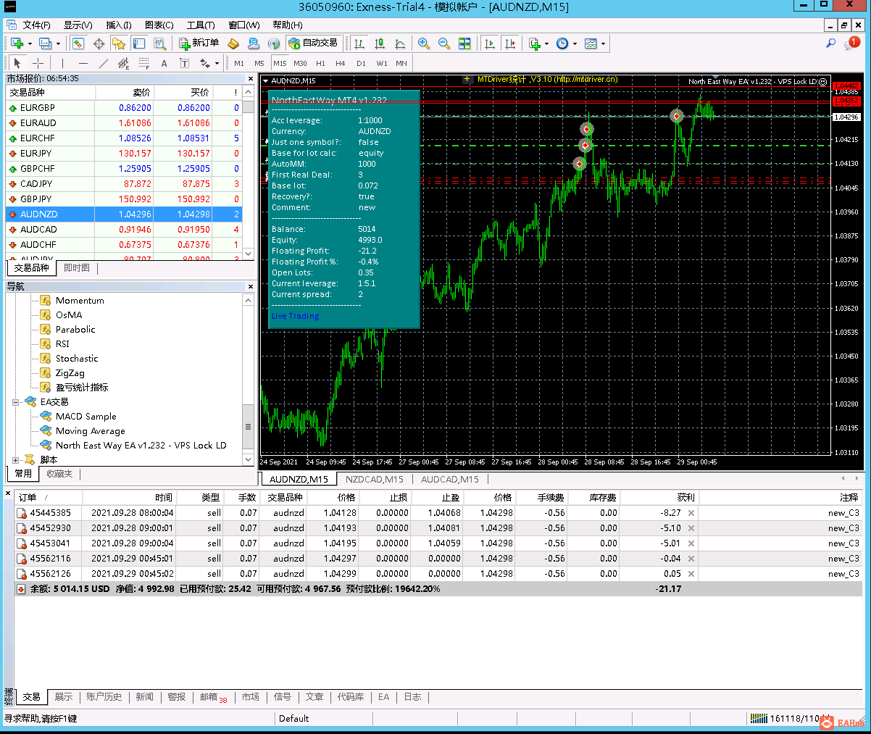Switch timeframe to D1
The image size is (871, 734).
361,63
